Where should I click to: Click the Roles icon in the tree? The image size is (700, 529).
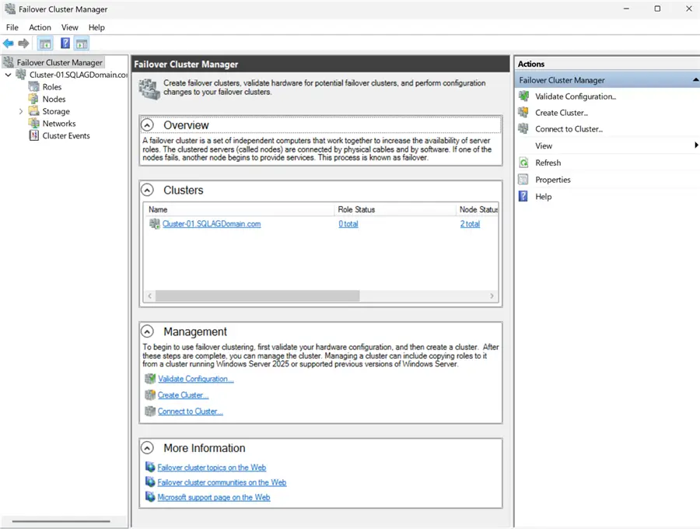[x=34, y=86]
